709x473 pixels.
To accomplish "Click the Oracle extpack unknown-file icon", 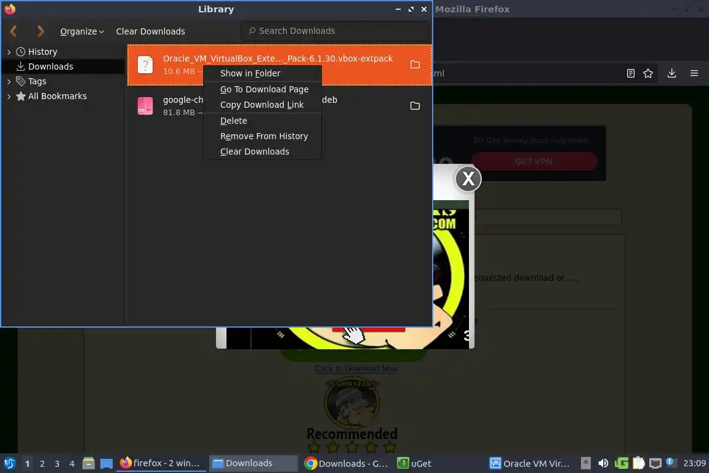I will 145,65.
